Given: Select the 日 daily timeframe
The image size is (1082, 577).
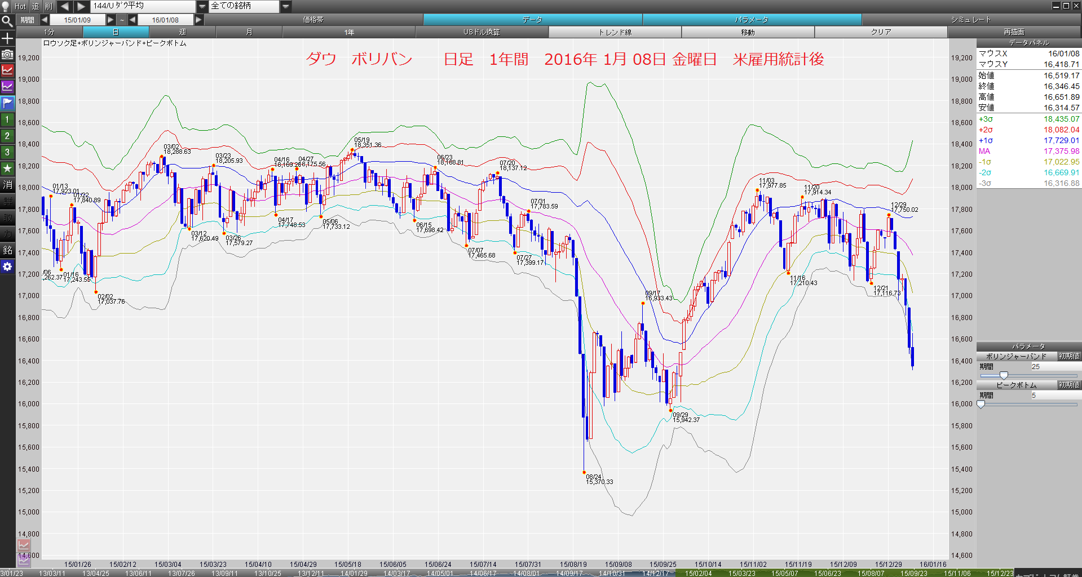Looking at the screenshot, I should (116, 32).
